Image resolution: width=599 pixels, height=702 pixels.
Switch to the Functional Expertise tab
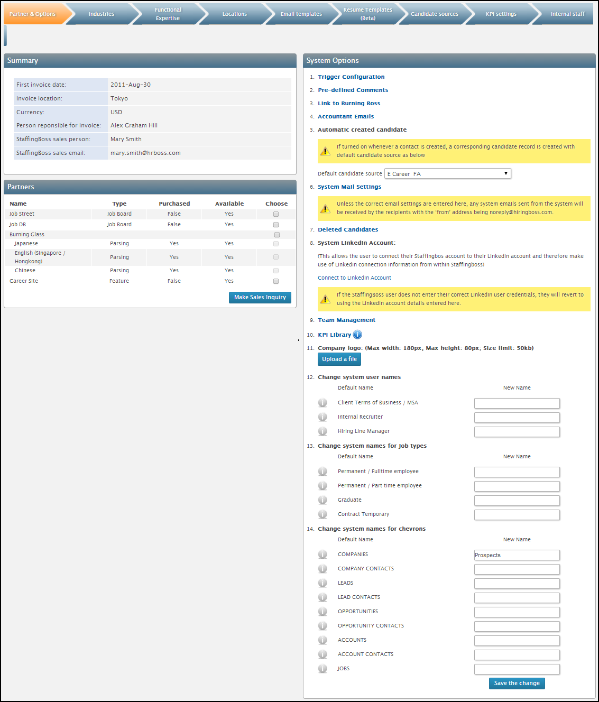click(x=168, y=14)
